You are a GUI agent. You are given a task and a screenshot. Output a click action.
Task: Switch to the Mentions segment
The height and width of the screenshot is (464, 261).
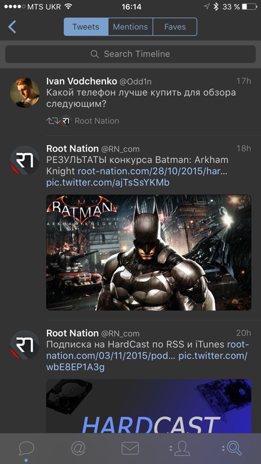click(130, 27)
